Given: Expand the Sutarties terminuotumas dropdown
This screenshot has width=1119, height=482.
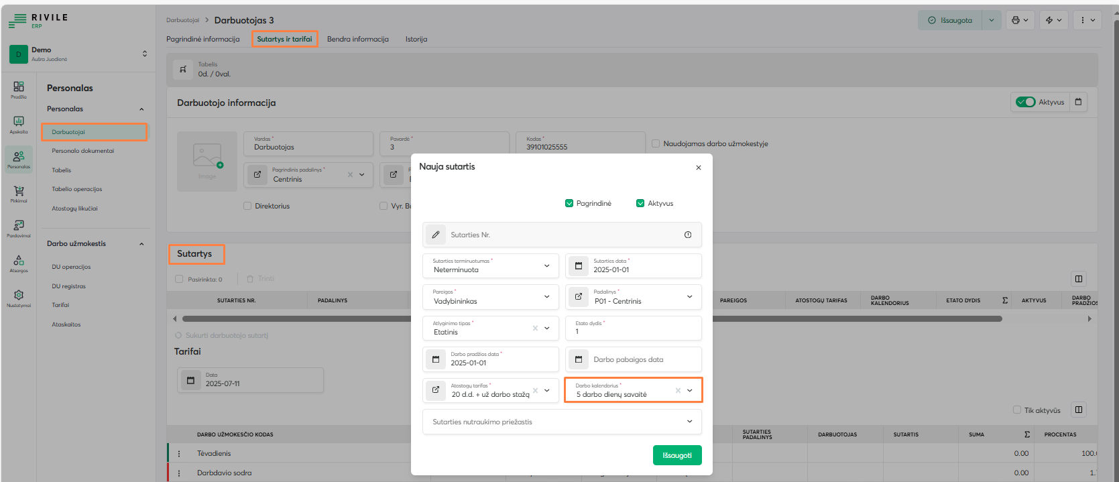Looking at the screenshot, I should (546, 265).
